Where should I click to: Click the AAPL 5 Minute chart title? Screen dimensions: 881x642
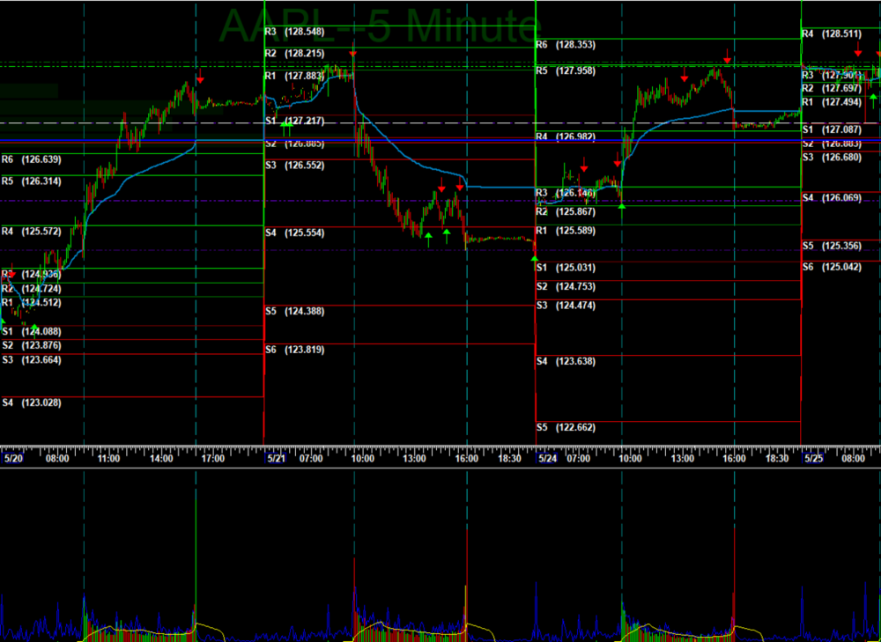tap(377, 25)
